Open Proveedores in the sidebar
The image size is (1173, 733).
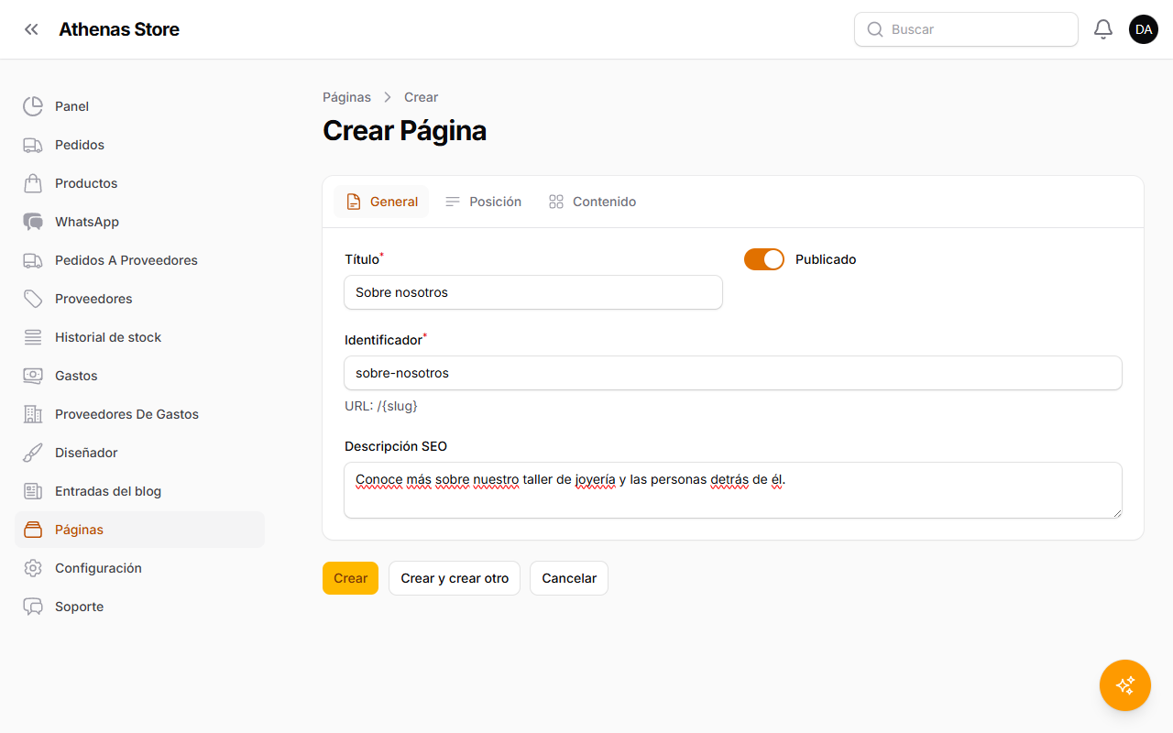[139, 299]
